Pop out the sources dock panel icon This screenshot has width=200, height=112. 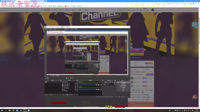77,80
